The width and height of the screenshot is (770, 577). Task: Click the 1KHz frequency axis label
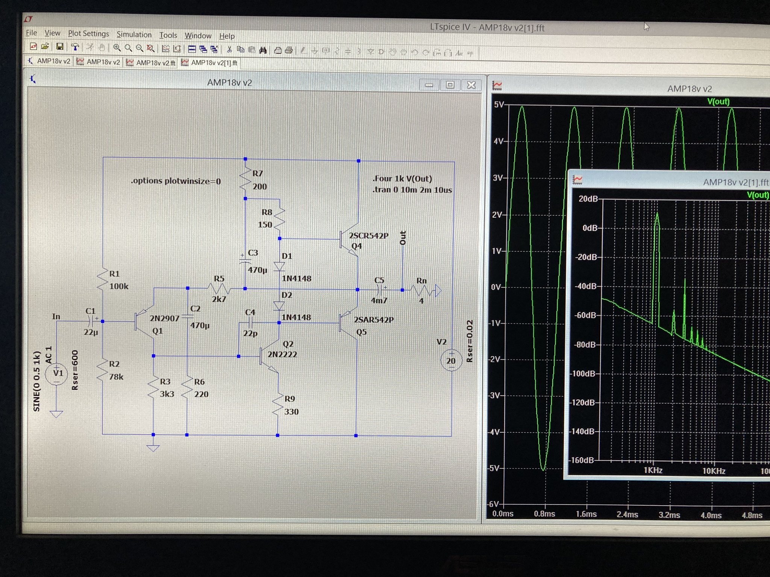tap(653, 470)
